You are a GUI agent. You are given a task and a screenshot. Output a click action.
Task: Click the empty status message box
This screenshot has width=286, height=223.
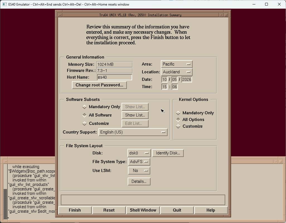(x=143, y=200)
